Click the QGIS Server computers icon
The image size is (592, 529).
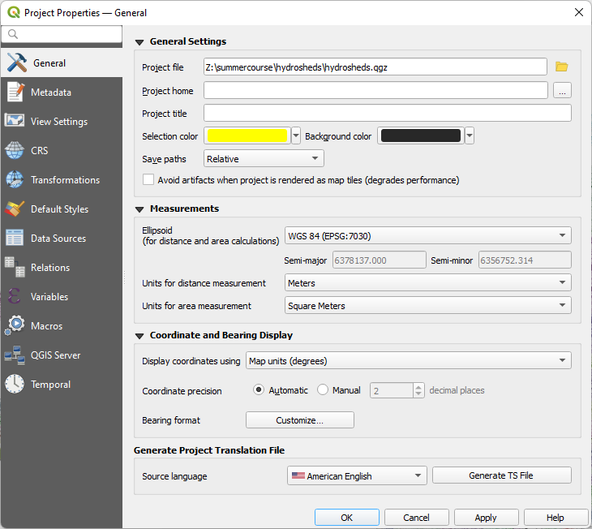(x=15, y=355)
